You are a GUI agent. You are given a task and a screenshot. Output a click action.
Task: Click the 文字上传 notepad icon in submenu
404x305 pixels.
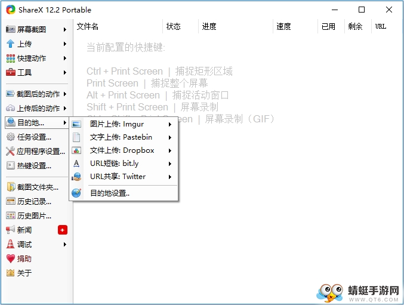click(x=76, y=137)
